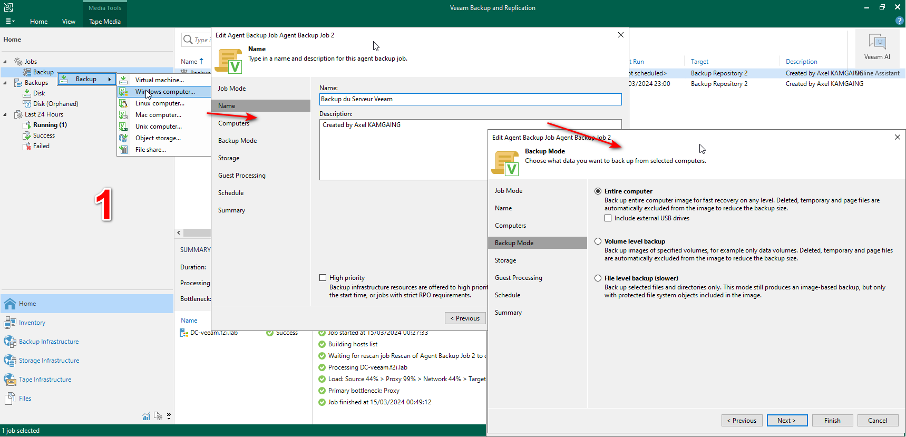This screenshot has height=437, width=906.
Task: Click the Backup Infrastructure globe icon
Action: point(10,342)
